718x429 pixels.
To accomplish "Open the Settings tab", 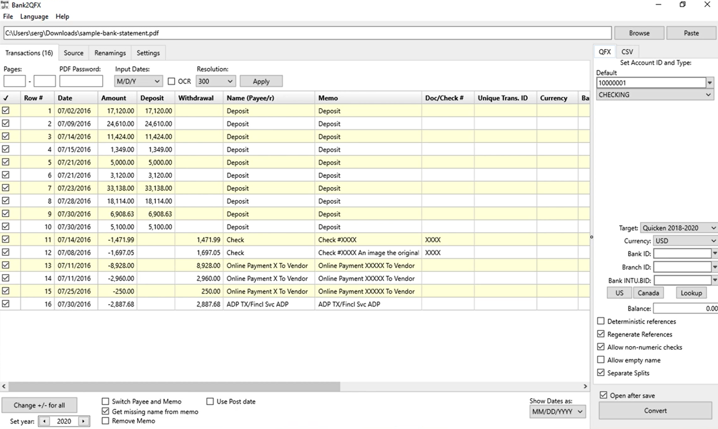I will [148, 53].
